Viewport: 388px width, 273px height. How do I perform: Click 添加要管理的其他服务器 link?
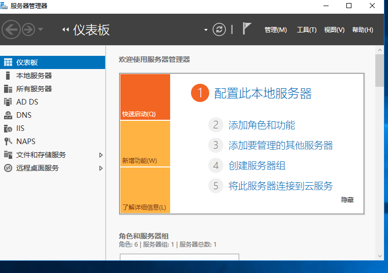(281, 146)
